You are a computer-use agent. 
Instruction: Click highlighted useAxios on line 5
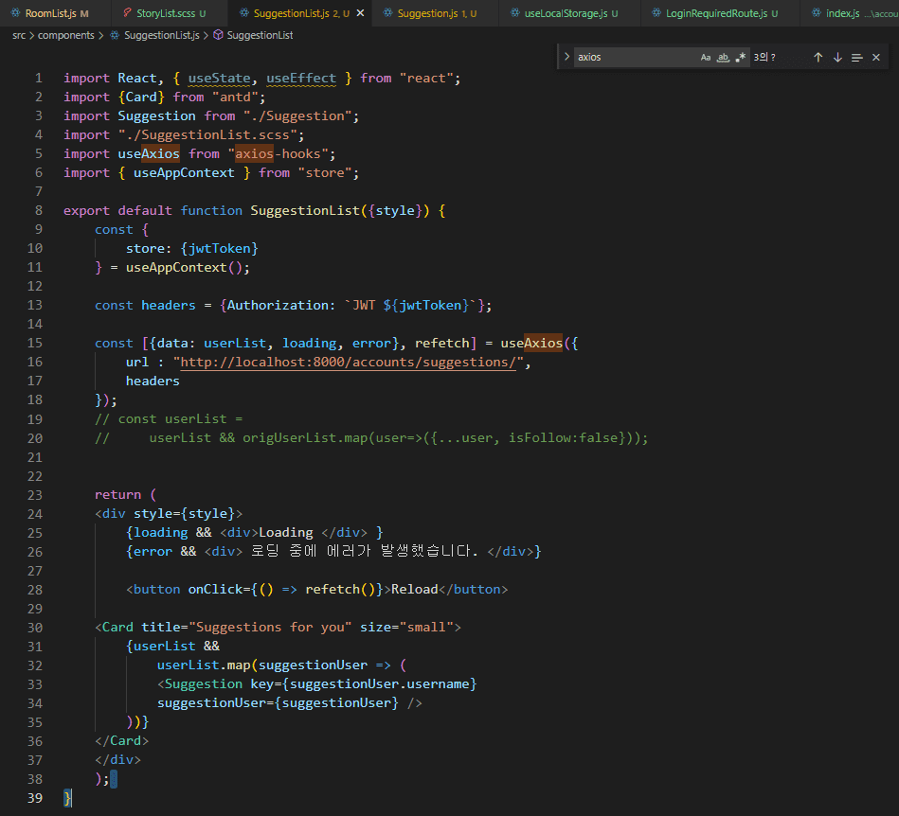[149, 153]
